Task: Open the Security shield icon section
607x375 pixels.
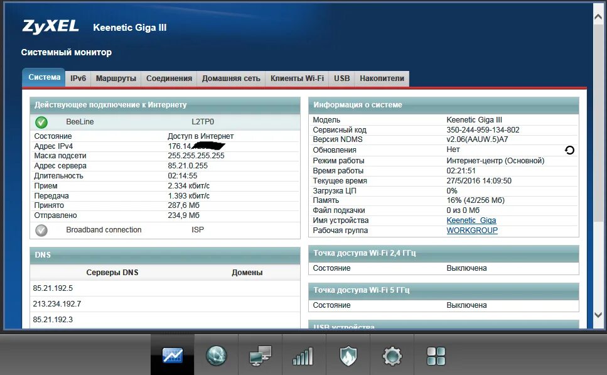Action: point(348,356)
